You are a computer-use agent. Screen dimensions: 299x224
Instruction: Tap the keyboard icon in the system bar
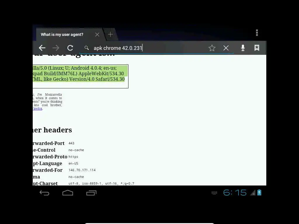(x=214, y=193)
